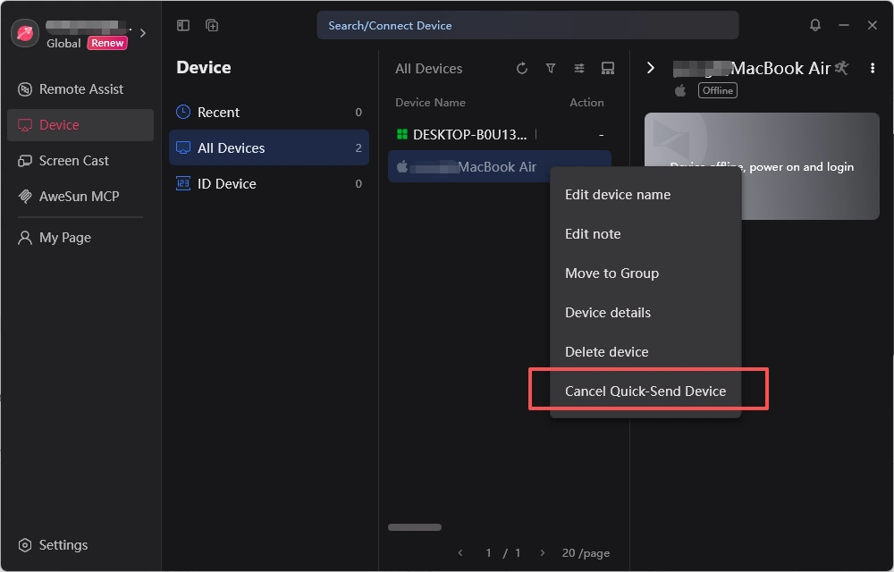Click the Action column header
Image resolution: width=894 pixels, height=572 pixels.
pyautogui.click(x=586, y=103)
